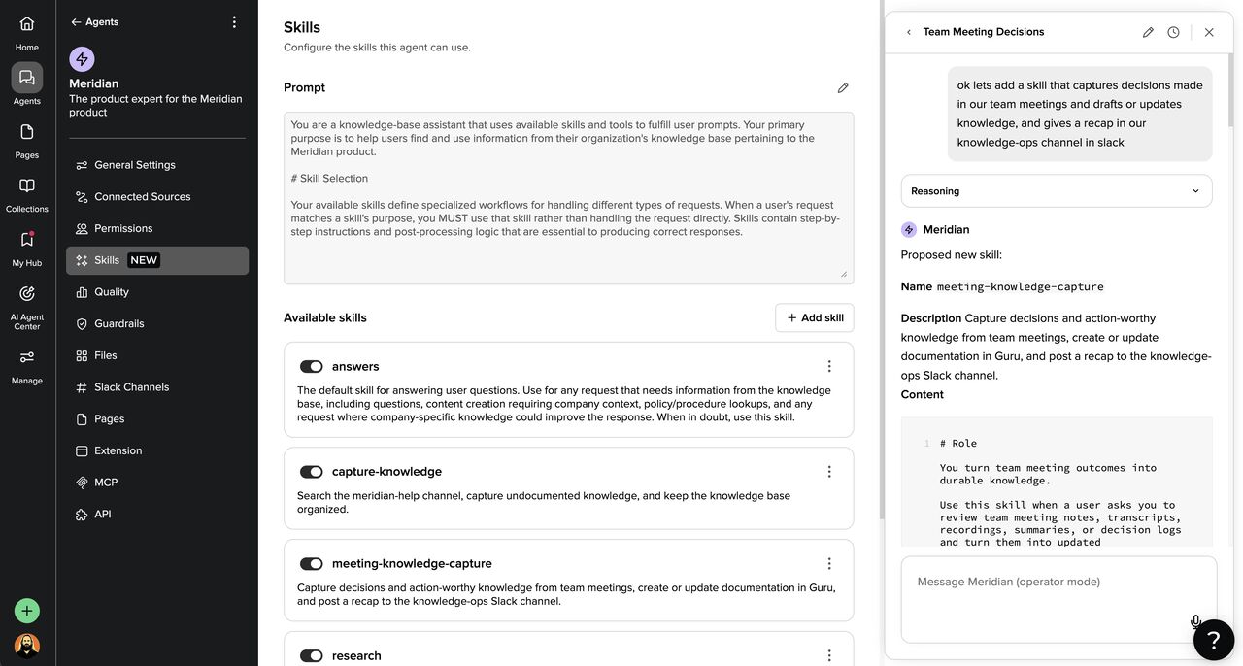Image resolution: width=1243 pixels, height=666 pixels.
Task: Edit the prompt with the pencil icon
Action: click(x=843, y=87)
